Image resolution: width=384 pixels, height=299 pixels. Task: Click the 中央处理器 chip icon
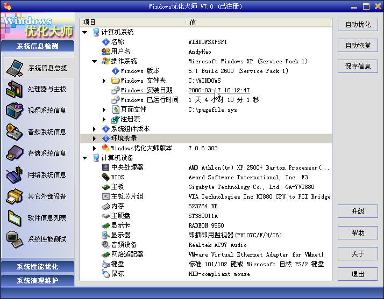pyautogui.click(x=105, y=167)
